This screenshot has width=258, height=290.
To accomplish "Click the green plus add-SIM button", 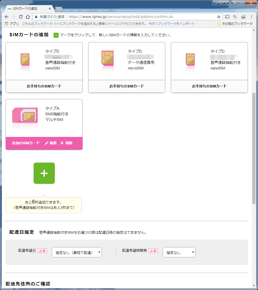I will coord(44,173).
